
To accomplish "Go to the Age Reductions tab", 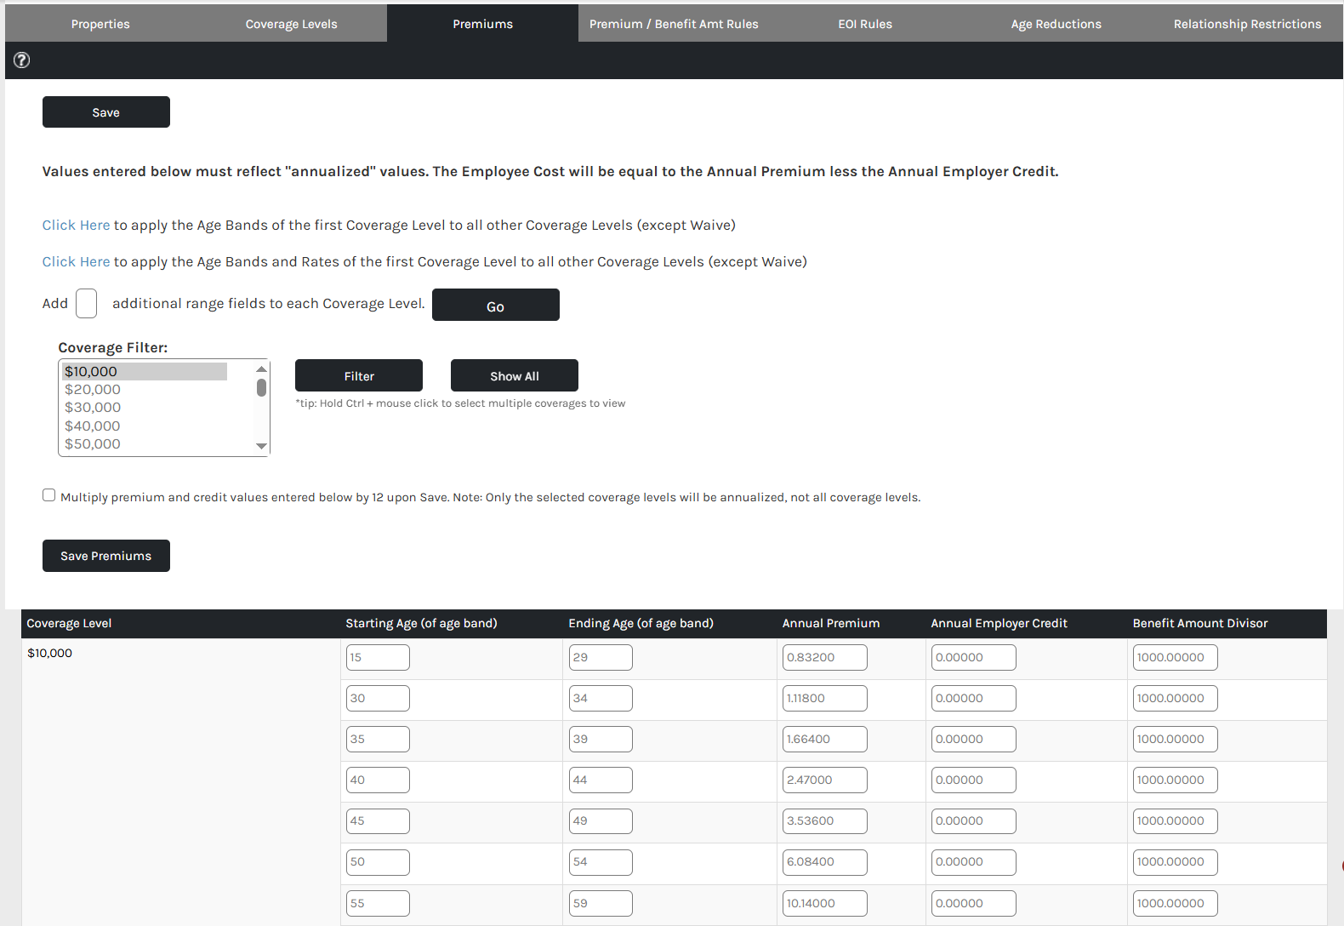I will click(x=1056, y=23).
